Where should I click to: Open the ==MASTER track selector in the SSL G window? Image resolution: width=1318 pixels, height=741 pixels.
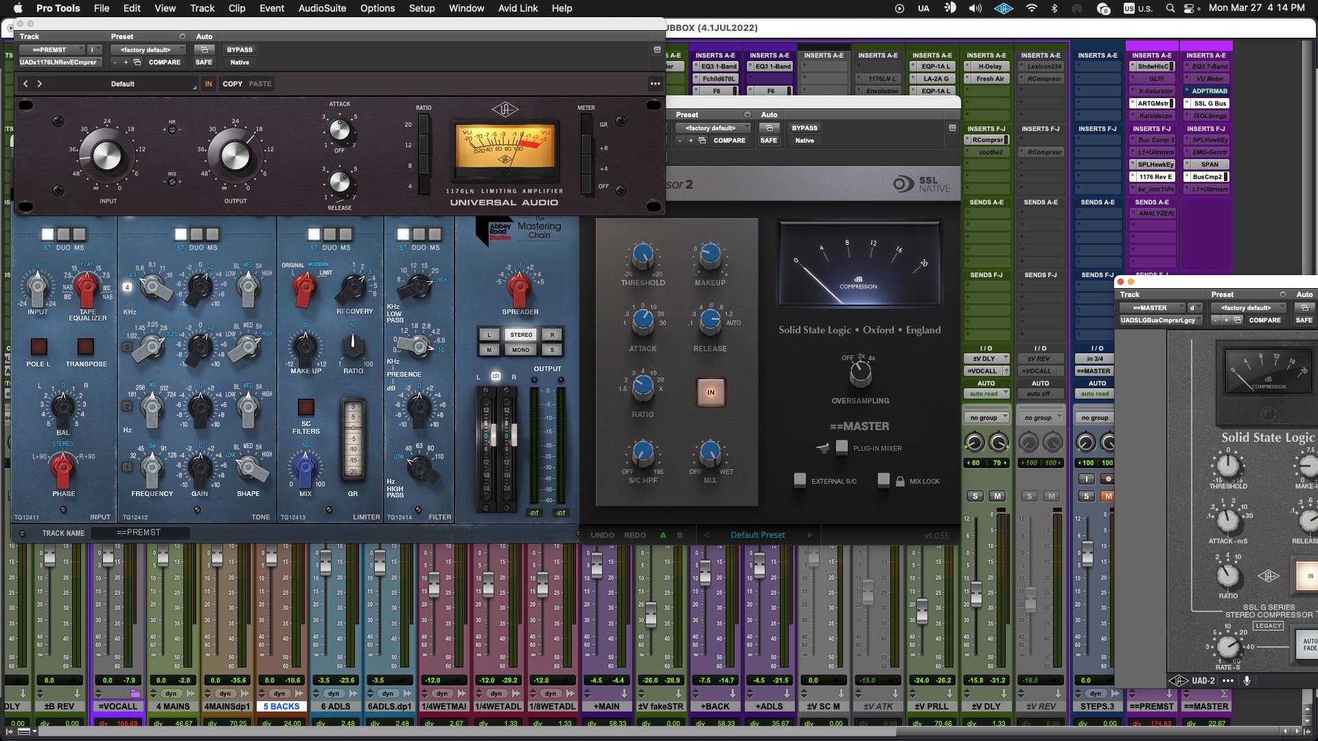(x=1152, y=308)
